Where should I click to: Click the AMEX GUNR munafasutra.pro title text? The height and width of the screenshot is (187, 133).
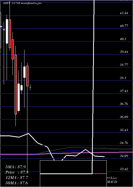[22, 3]
